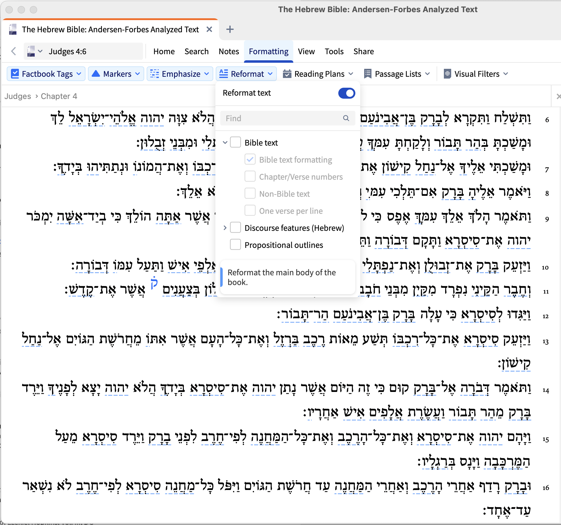Open a new tab with plus icon

coord(230,29)
